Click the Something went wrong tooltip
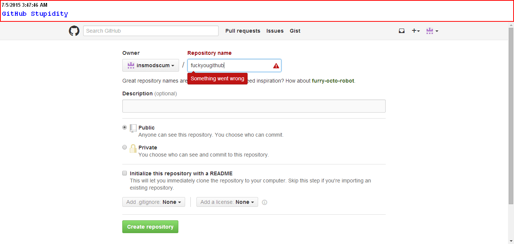This screenshot has width=514, height=244. click(x=217, y=78)
